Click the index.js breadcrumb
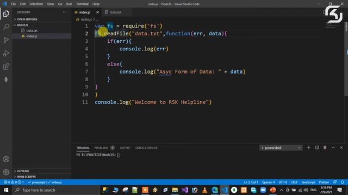 tap(86, 19)
